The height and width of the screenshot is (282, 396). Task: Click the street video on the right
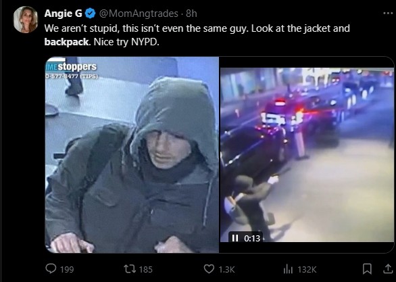[307, 155]
